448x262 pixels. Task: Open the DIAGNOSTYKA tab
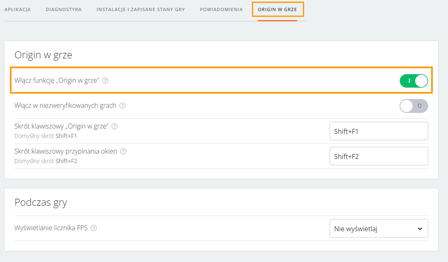click(64, 9)
